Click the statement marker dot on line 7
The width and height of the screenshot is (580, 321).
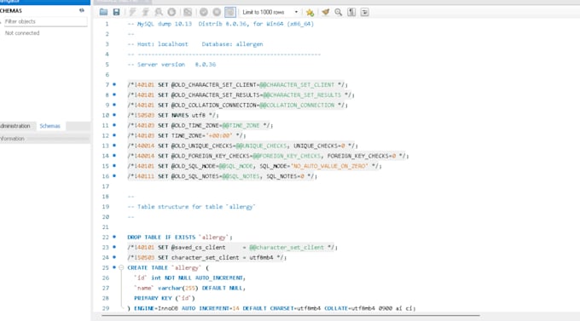[114, 84]
